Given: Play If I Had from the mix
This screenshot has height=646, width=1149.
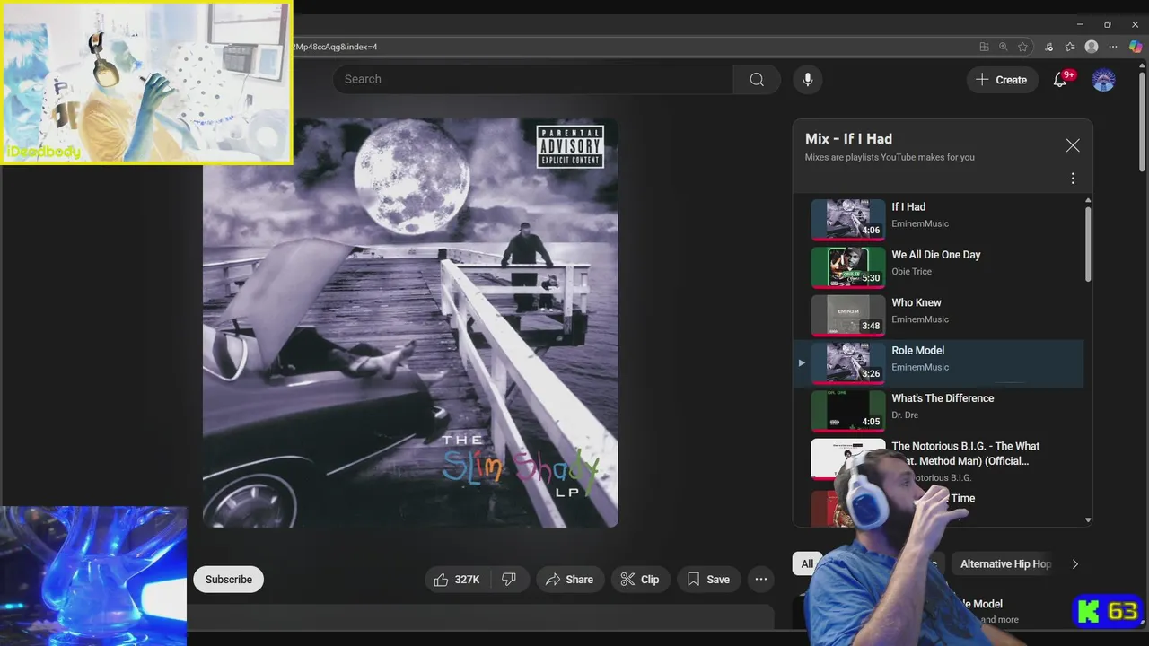Looking at the screenshot, I should pyautogui.click(x=939, y=219).
